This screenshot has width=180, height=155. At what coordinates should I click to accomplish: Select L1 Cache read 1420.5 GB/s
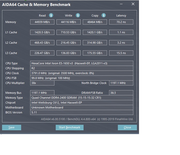point(42,32)
